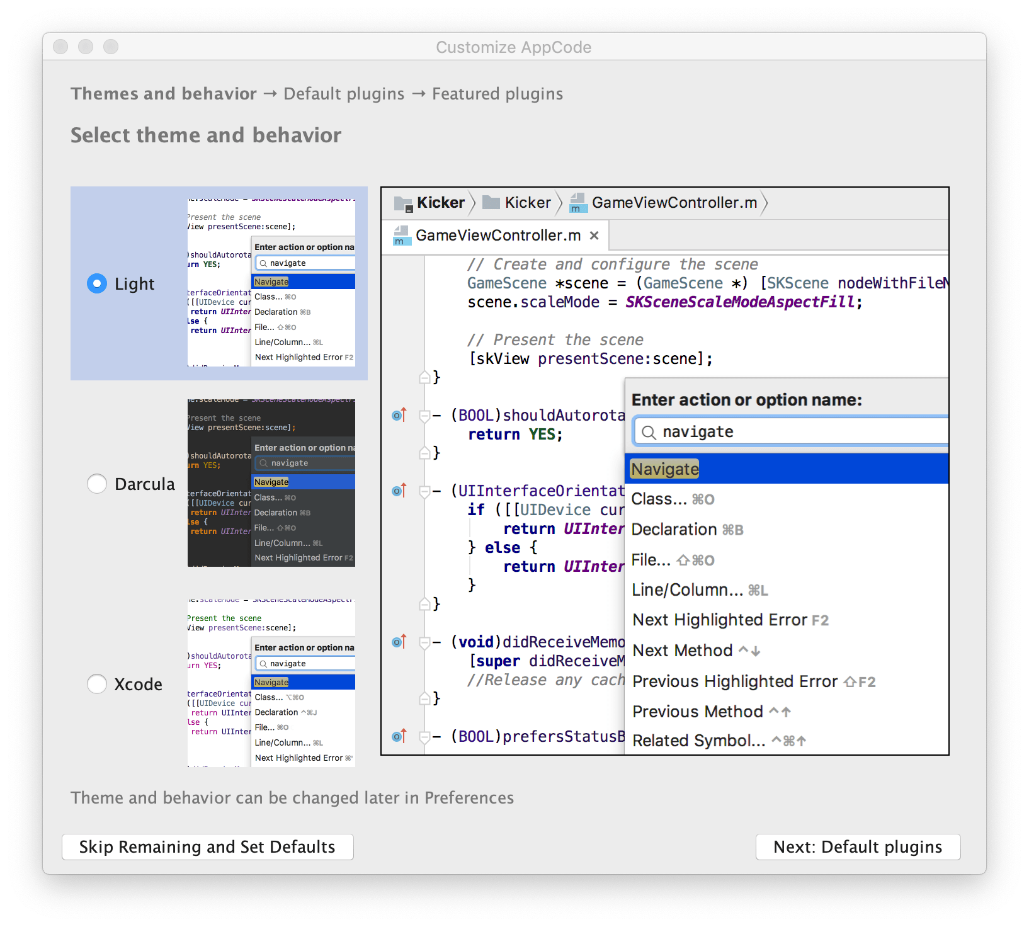The image size is (1029, 927).
Task: Click override gutter icon beside prefersStatusBar method
Action: (399, 736)
